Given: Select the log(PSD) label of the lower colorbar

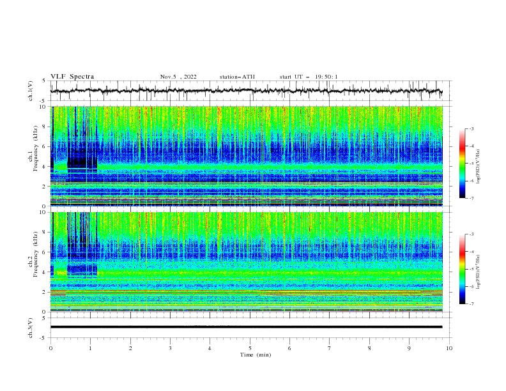Looking at the screenshot, I should click(x=478, y=272).
